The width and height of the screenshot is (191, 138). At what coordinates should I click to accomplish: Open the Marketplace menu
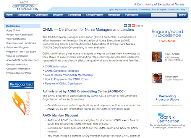coord(114,15)
